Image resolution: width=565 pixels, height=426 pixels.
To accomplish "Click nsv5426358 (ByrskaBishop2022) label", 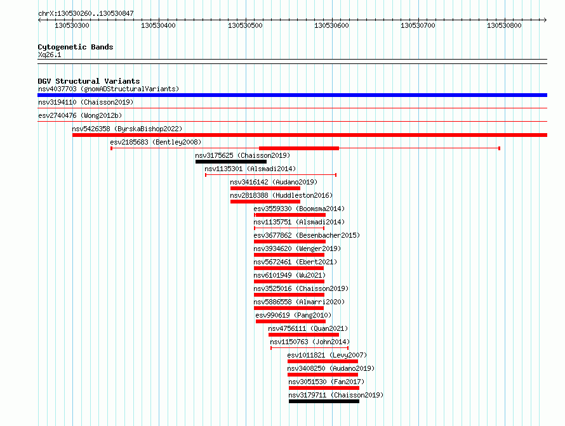I will (127, 129).
